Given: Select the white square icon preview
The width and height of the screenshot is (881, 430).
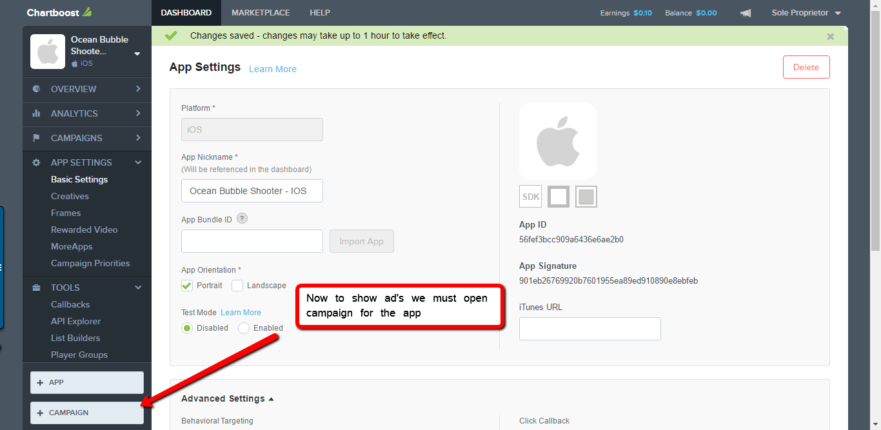Looking at the screenshot, I should click(x=559, y=197).
